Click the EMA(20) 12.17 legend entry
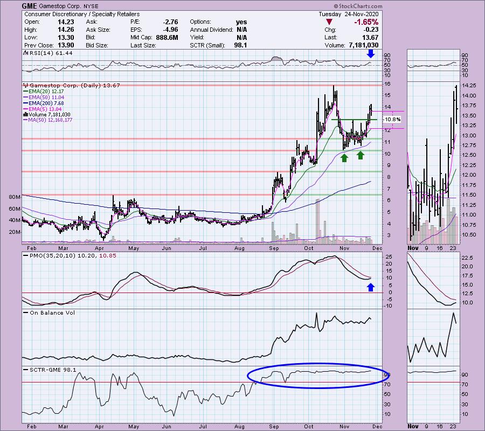 [x=46, y=92]
